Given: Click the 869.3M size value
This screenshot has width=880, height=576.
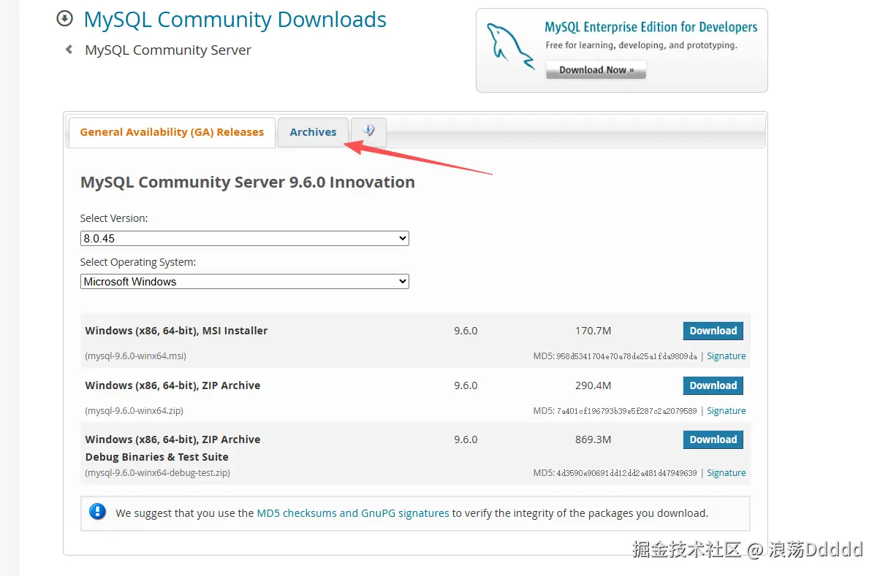Looking at the screenshot, I should click(x=593, y=439).
